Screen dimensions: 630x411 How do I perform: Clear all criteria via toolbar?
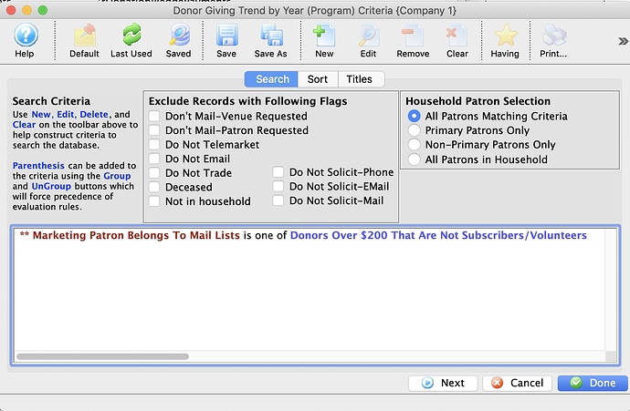point(457,40)
